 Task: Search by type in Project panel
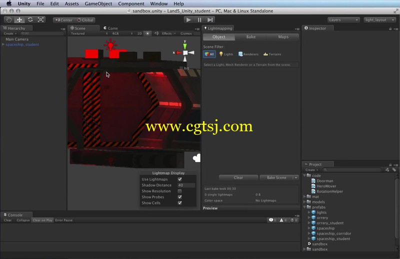coord(387,170)
